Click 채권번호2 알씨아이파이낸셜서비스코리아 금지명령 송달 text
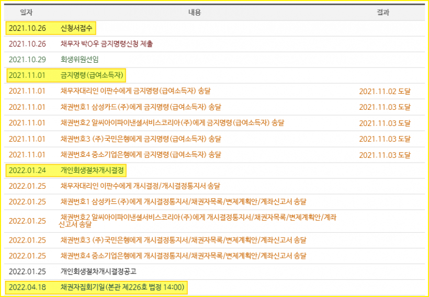The image size is (429, 297). pos(172,123)
